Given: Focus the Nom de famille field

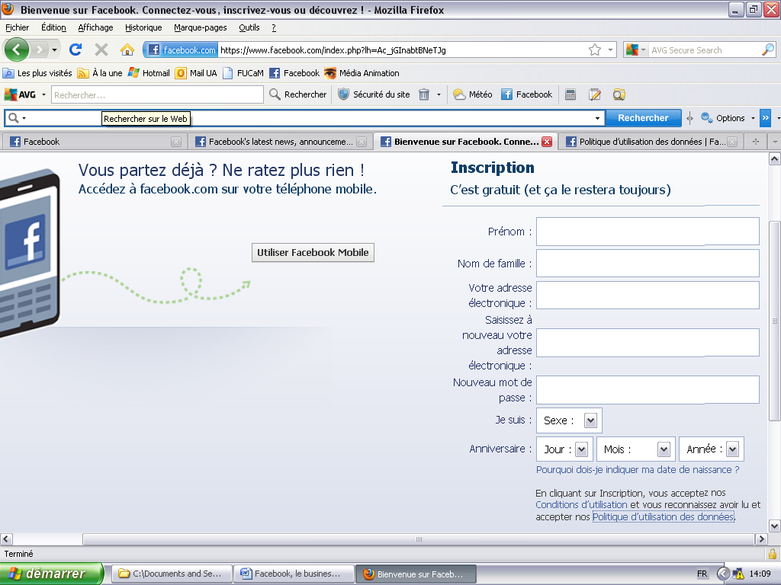Looking at the screenshot, I should (648, 263).
